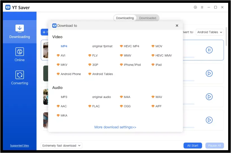Expand the Convert to Android Tables dropdown
This screenshot has height=153, width=231.
[210, 32]
